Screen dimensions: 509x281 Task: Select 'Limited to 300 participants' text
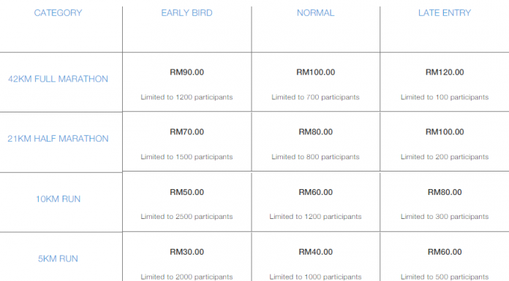(x=445, y=217)
